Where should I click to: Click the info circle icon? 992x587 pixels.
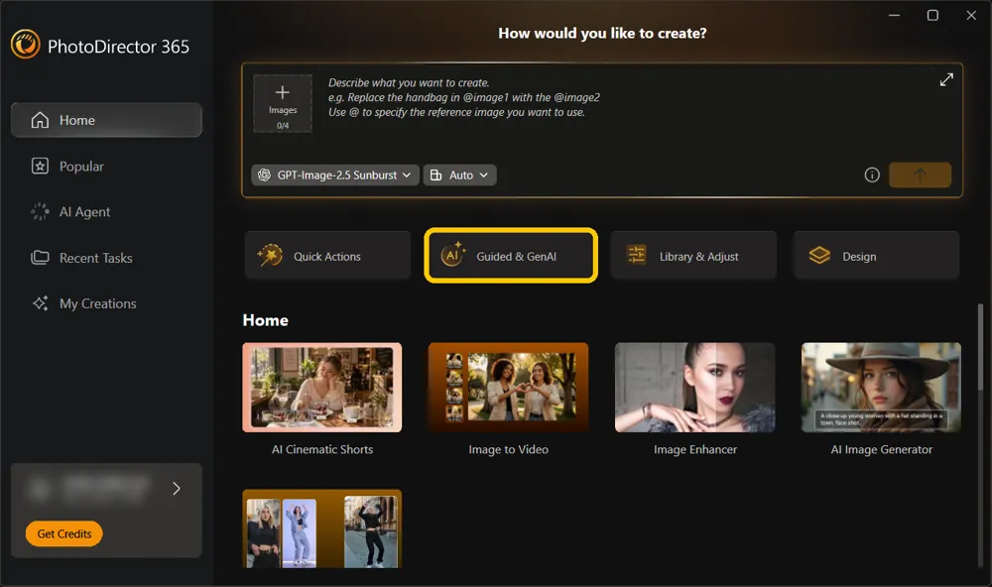coord(872,176)
